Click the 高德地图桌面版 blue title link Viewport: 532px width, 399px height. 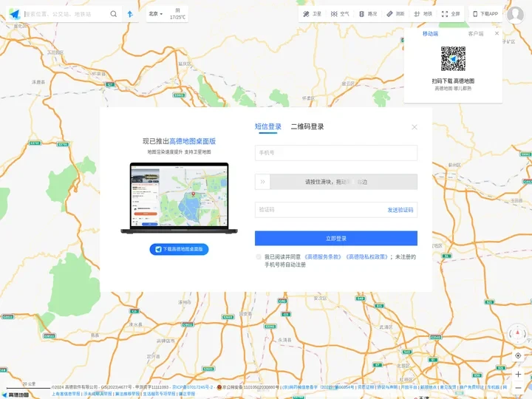192,141
